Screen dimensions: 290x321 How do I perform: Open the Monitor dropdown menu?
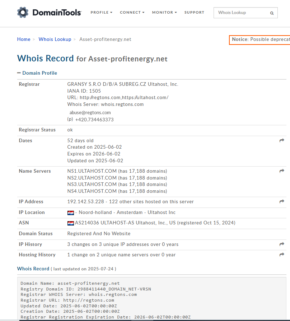(x=164, y=13)
